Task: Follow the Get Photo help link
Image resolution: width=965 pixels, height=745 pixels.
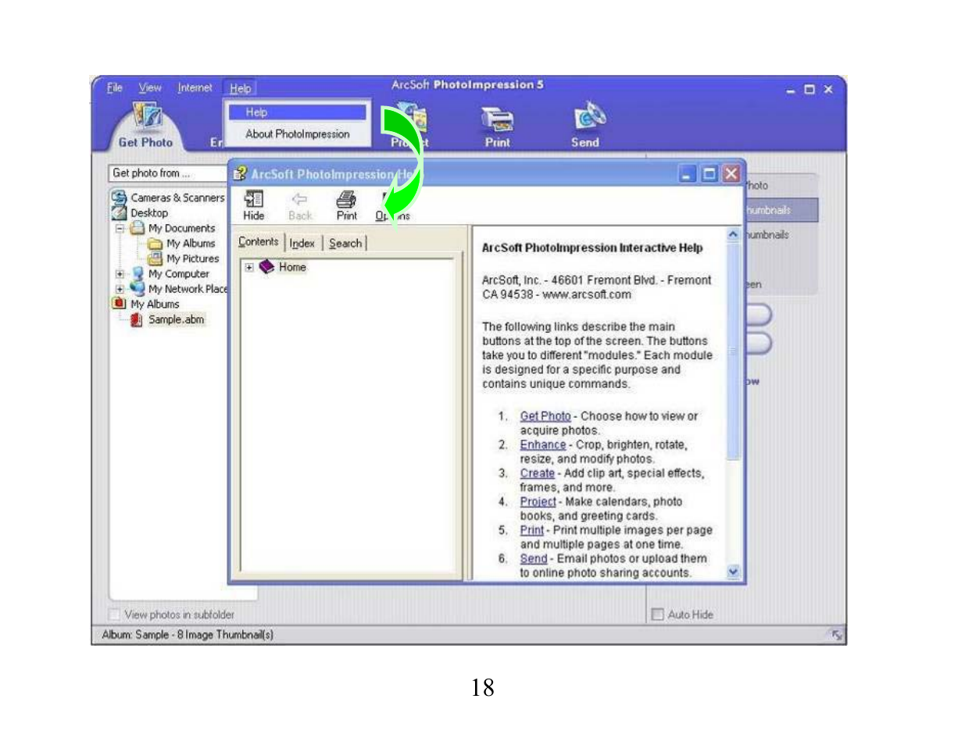Action: pos(545,416)
